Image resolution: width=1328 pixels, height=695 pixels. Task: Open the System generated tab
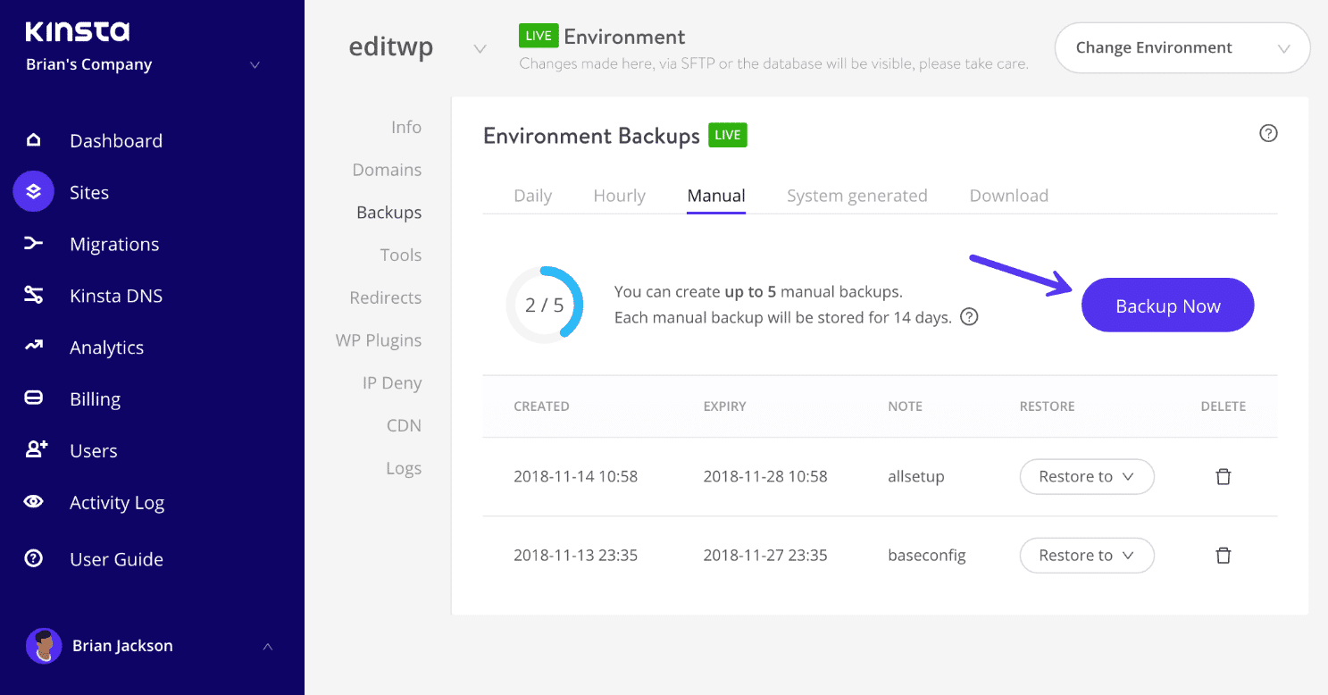(856, 195)
